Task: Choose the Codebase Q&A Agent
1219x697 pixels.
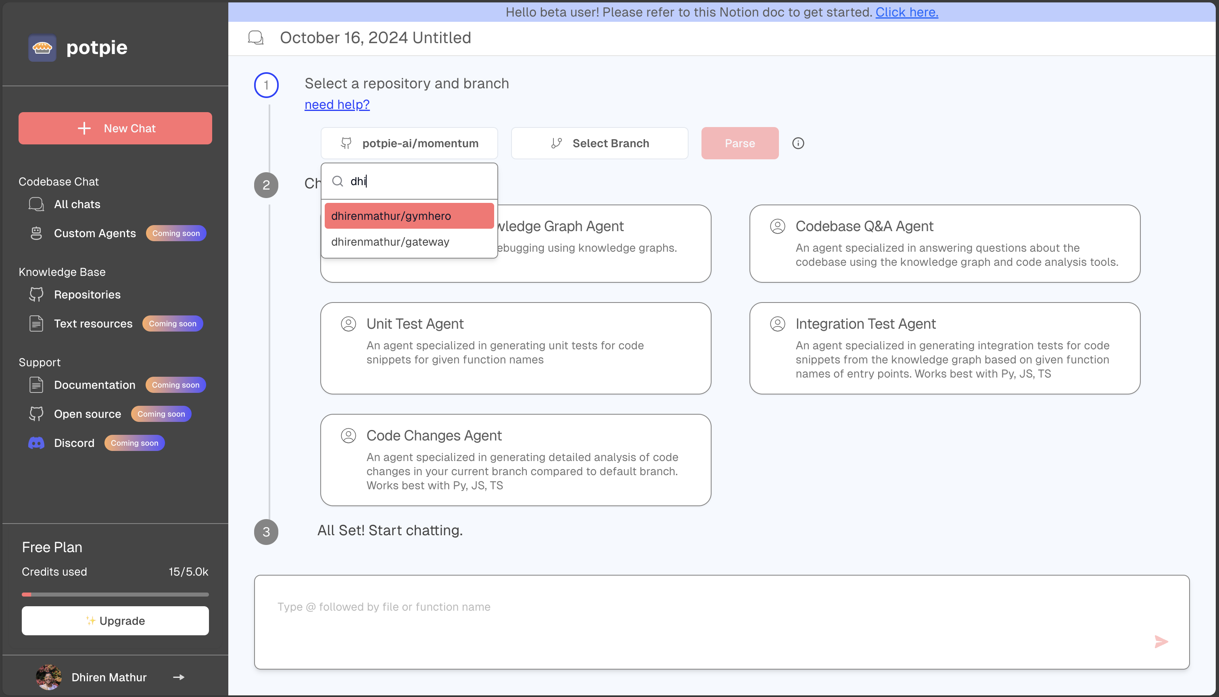Action: point(945,244)
